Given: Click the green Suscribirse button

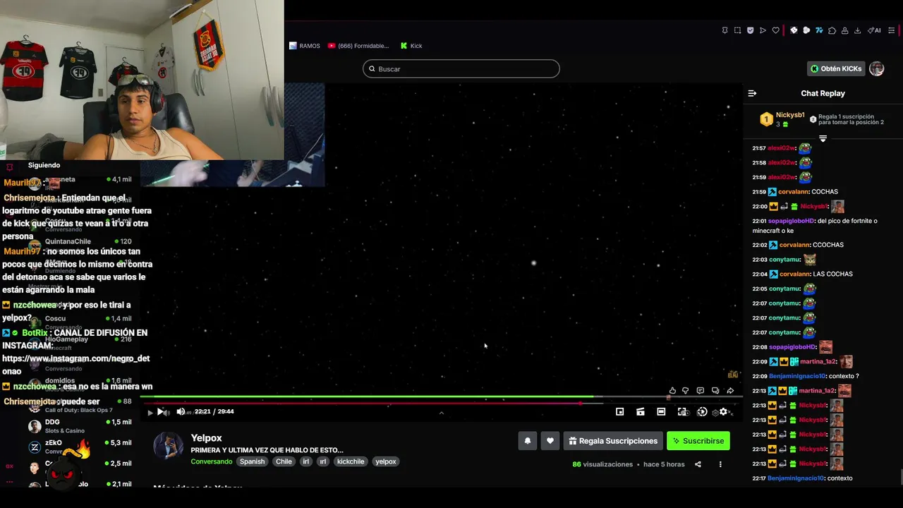Looking at the screenshot, I should [x=698, y=441].
